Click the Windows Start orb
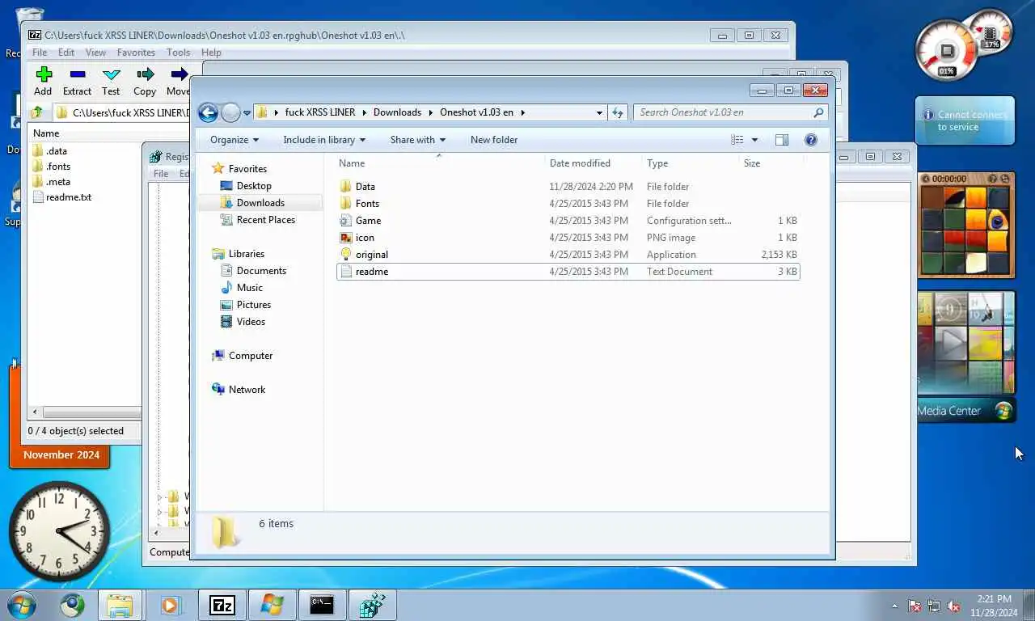The width and height of the screenshot is (1035, 621). click(22, 604)
